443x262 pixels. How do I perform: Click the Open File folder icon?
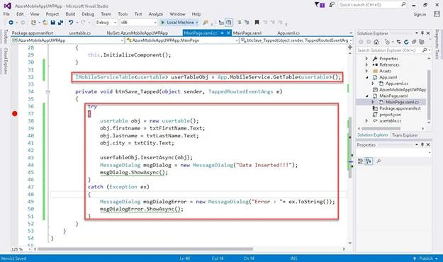(45, 22)
